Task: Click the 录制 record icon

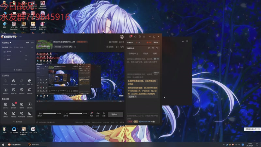Action: pyautogui.click(x=98, y=113)
